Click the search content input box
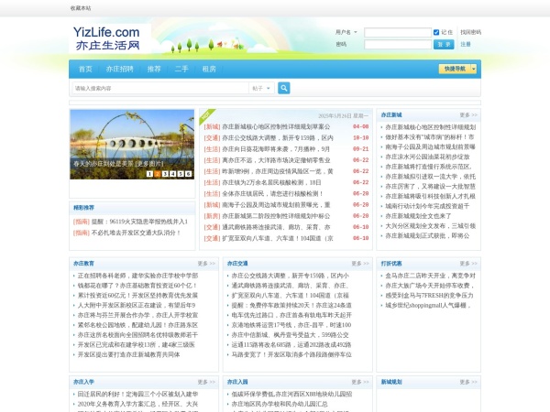 (x=159, y=88)
